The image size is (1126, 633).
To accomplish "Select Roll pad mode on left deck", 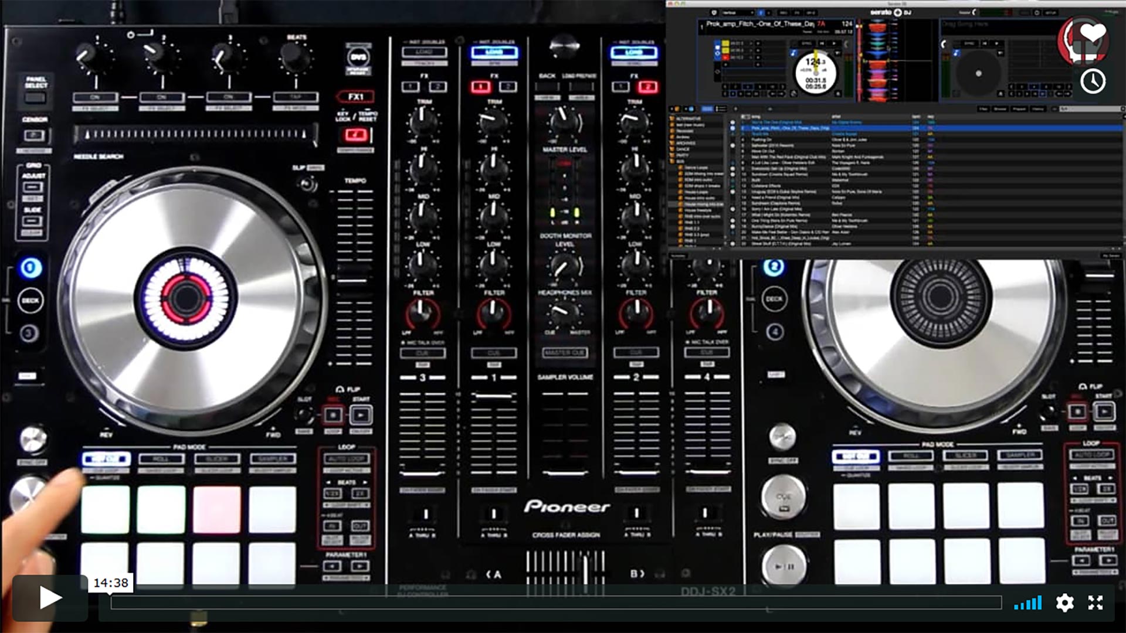I will click(x=161, y=458).
